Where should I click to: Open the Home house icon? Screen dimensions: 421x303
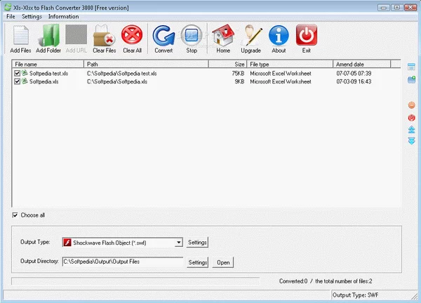(223, 35)
